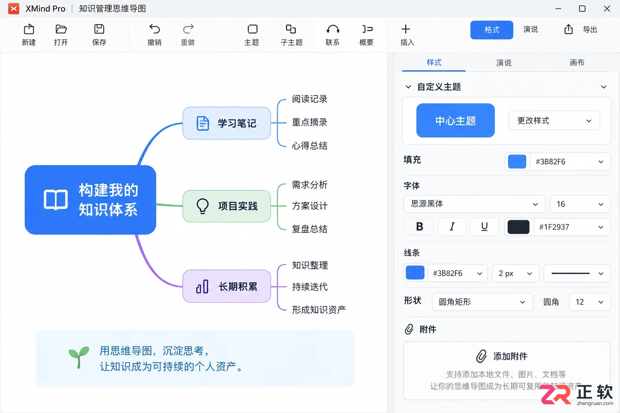Click the document icon in 学习笔记 node

pos(203,123)
